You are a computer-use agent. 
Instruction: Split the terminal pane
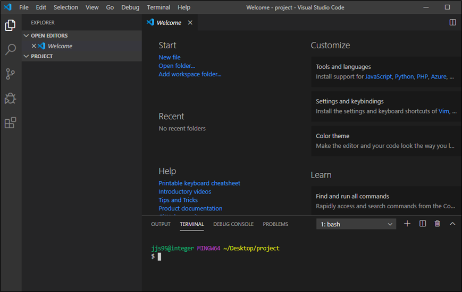tap(423, 224)
